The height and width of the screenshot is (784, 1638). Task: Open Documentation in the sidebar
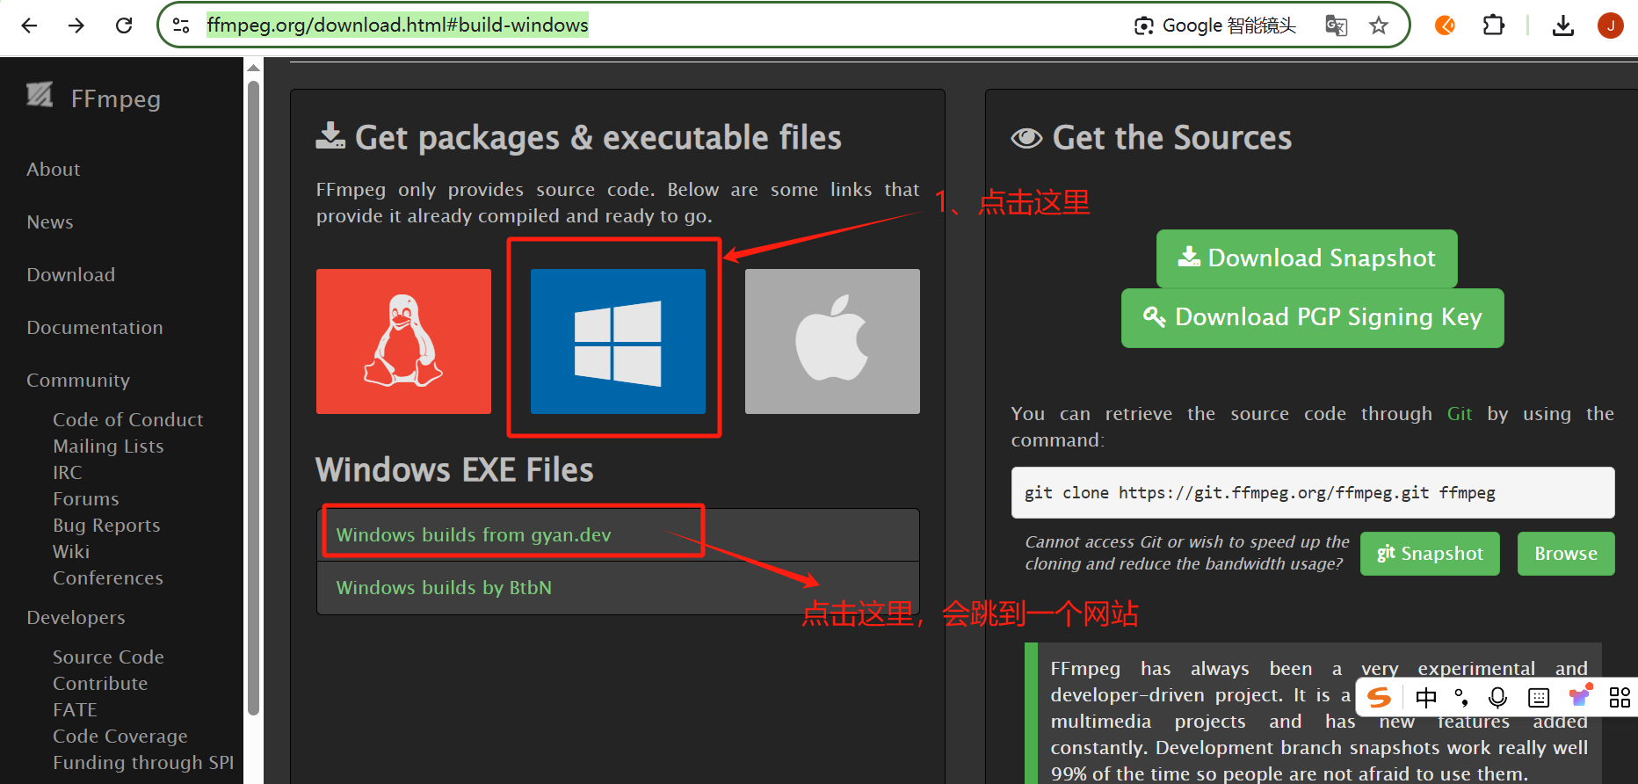95,327
